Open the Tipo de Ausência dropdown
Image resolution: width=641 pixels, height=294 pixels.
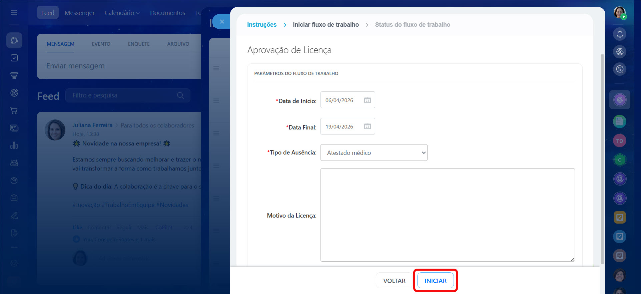click(x=374, y=153)
